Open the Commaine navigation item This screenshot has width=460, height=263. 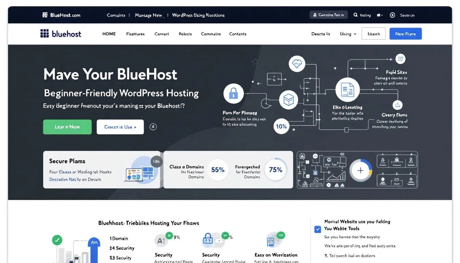pyautogui.click(x=211, y=34)
